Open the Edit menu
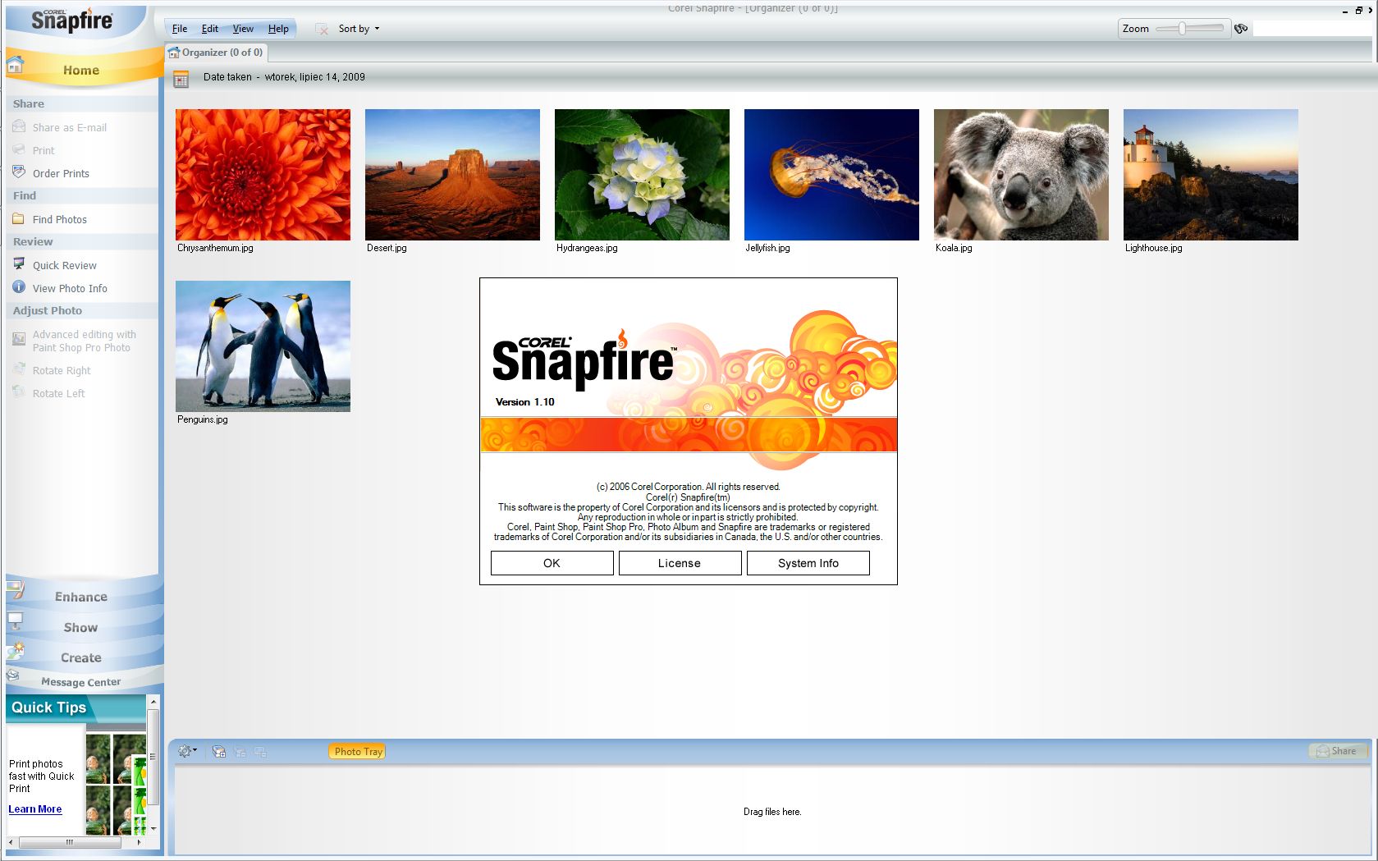The width and height of the screenshot is (1378, 861). click(210, 29)
